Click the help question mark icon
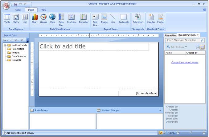The height and width of the screenshot is (137, 209). pyautogui.click(x=204, y=10)
